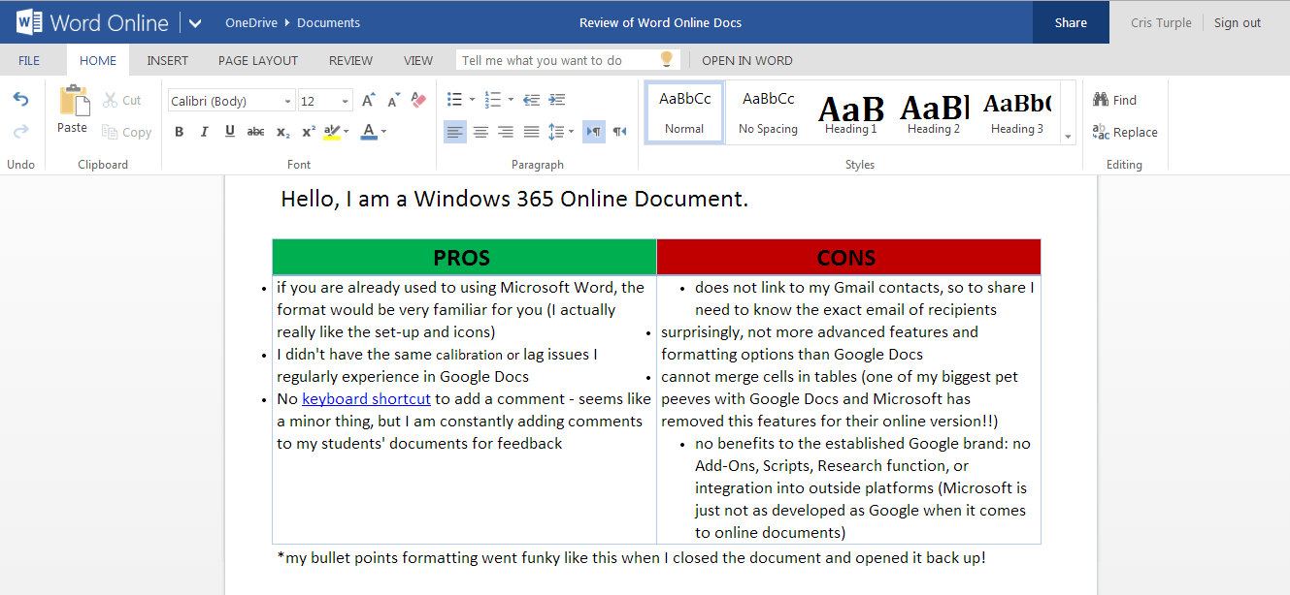The image size is (1290, 595).
Task: Expand the bullet library dropdown arrow
Action: (x=472, y=100)
